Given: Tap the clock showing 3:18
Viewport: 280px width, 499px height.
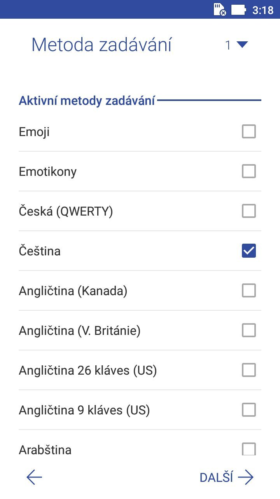Looking at the screenshot, I should click(x=263, y=10).
